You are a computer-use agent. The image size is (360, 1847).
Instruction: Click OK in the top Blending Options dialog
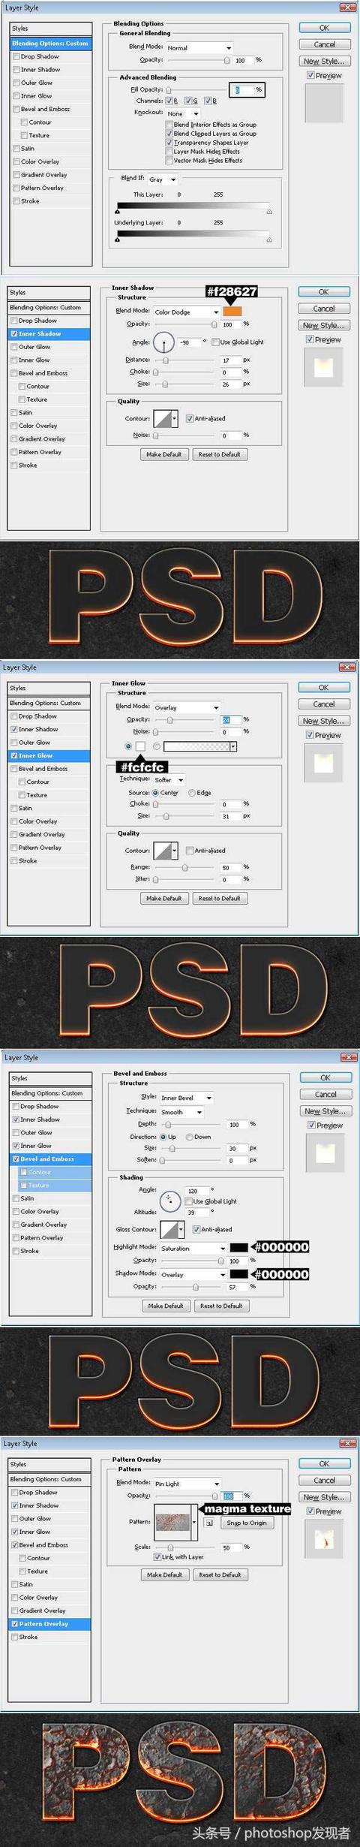[324, 28]
